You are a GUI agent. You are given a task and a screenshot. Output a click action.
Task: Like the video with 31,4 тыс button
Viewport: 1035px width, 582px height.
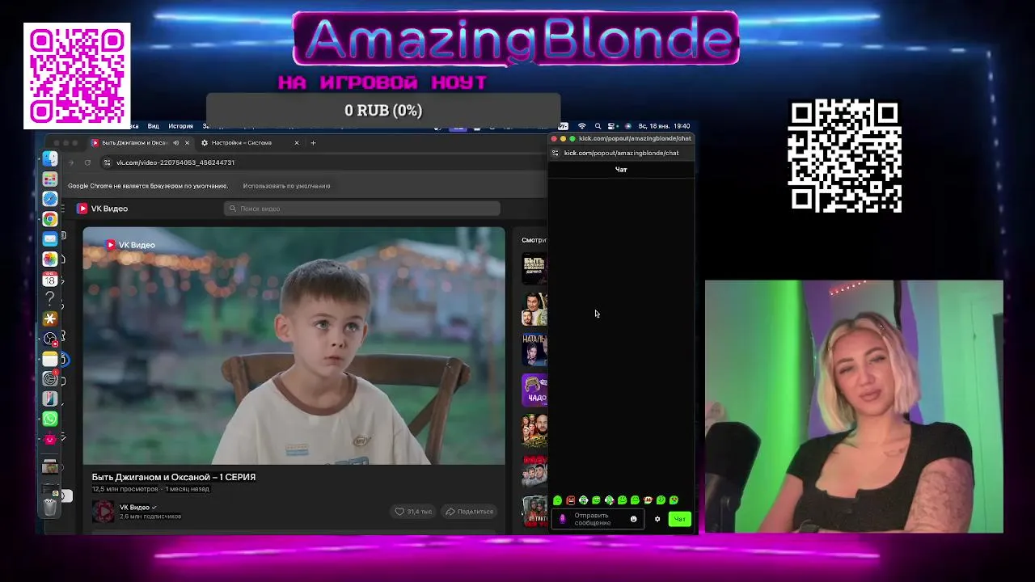click(413, 511)
